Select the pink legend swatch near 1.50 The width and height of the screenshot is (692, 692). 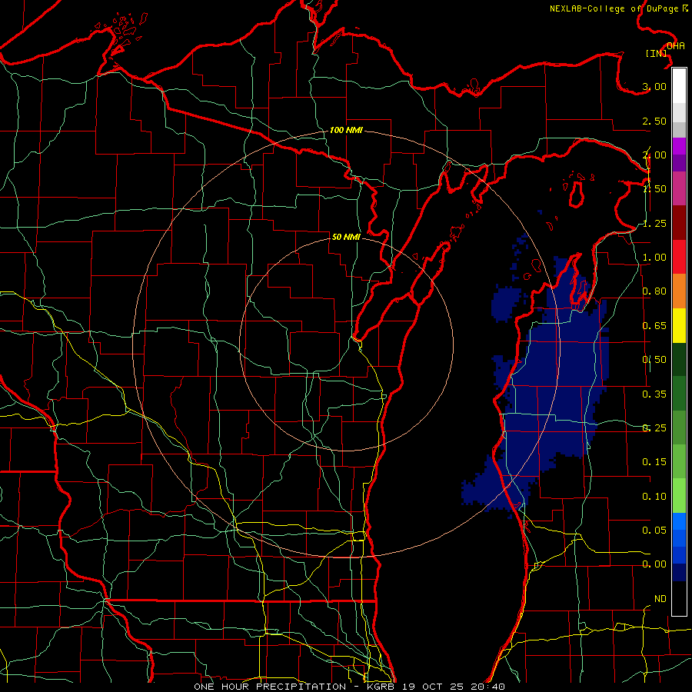point(679,188)
